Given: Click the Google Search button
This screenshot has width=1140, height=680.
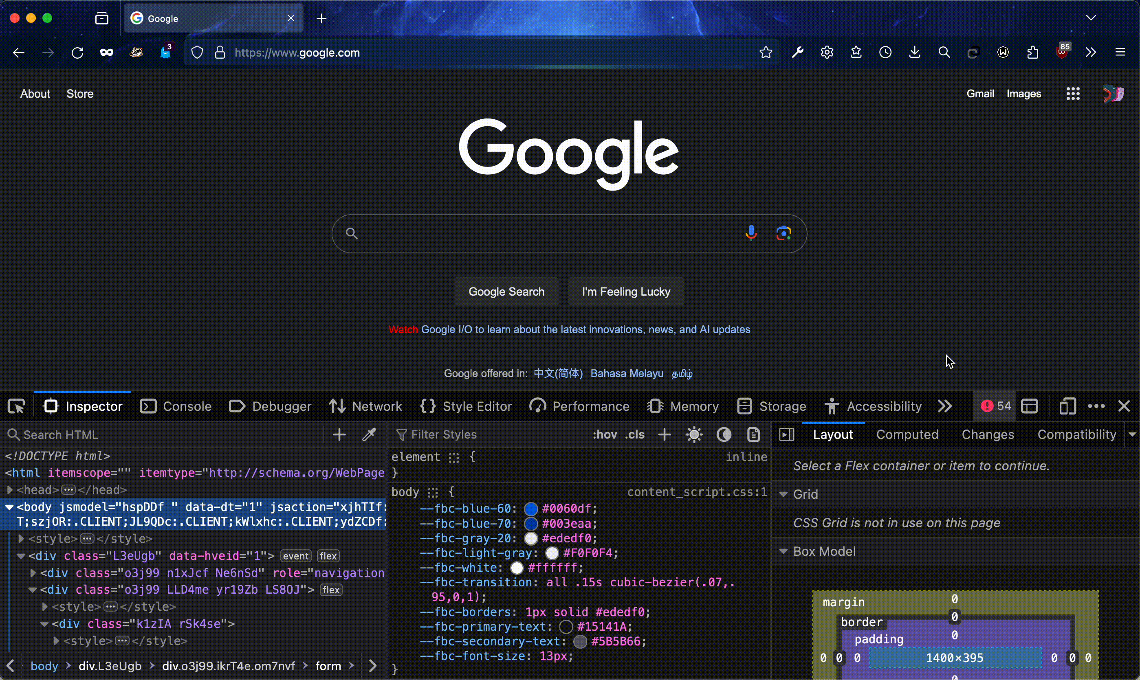Looking at the screenshot, I should (506, 292).
